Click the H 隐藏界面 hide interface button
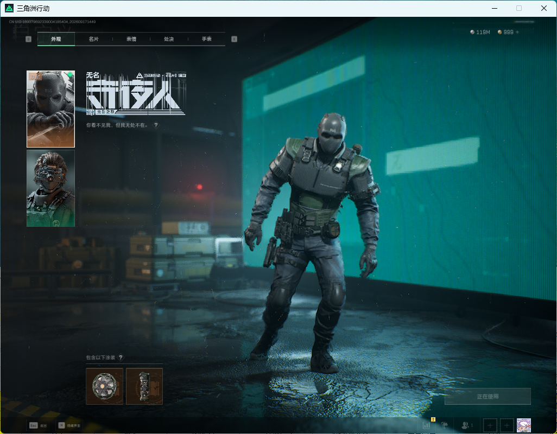 coord(69,425)
